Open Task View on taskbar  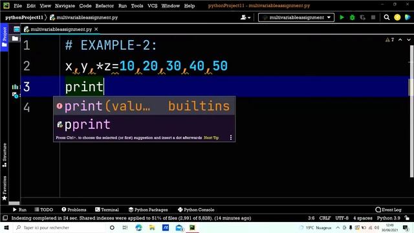pos(125,227)
